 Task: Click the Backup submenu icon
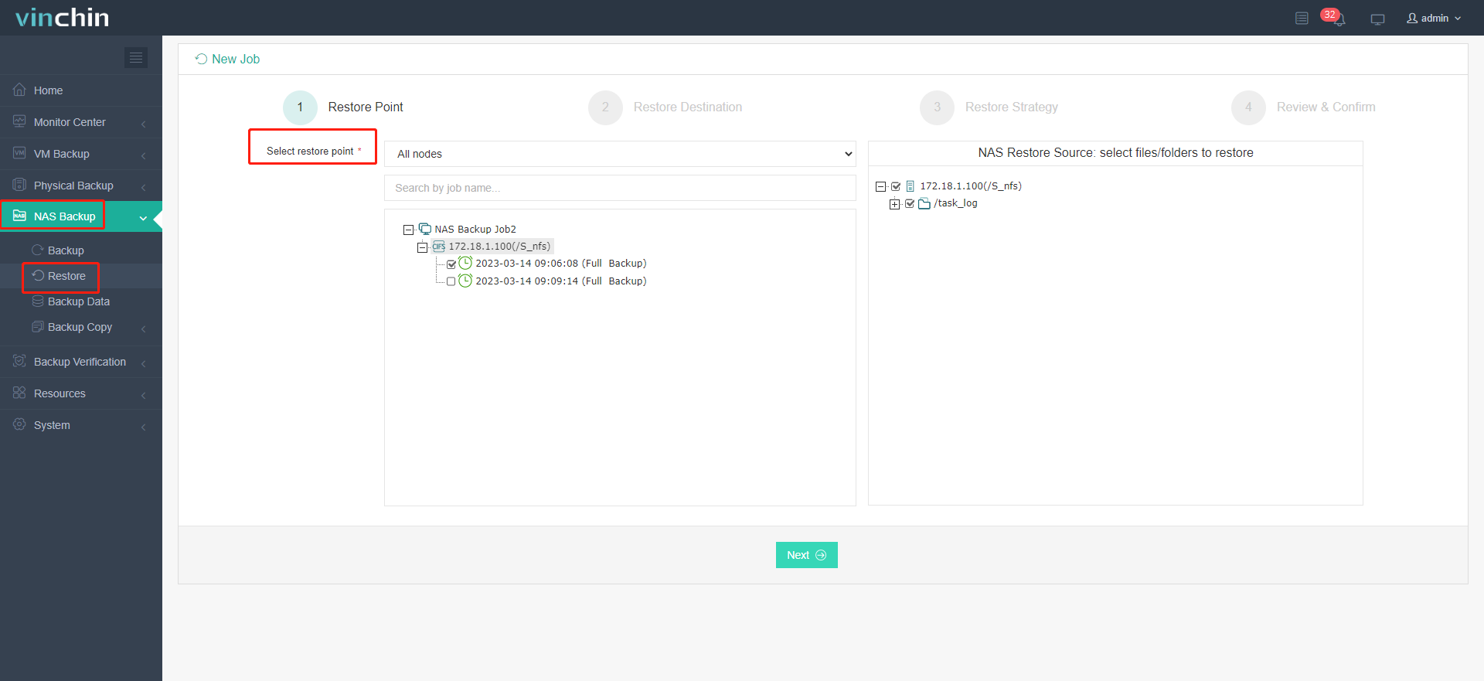coord(37,250)
